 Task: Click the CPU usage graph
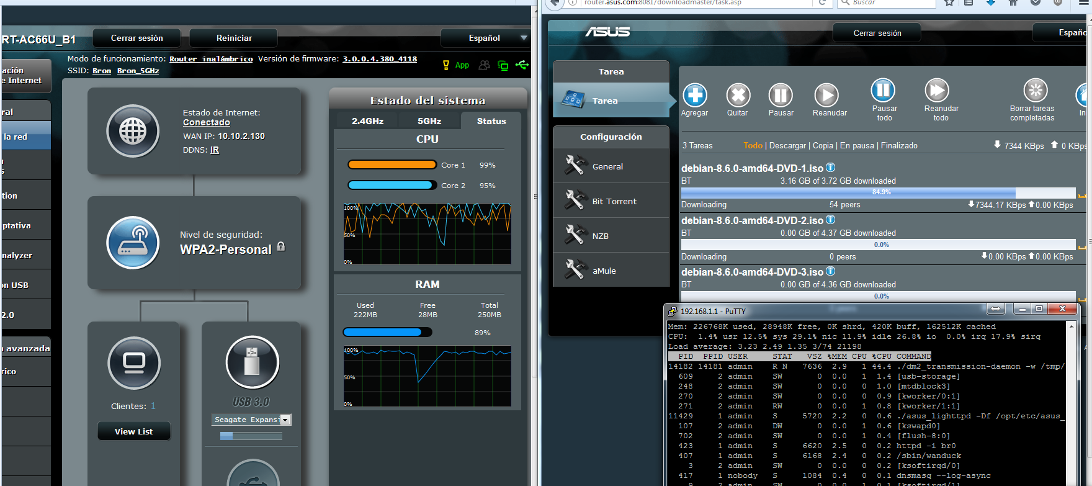[427, 234]
